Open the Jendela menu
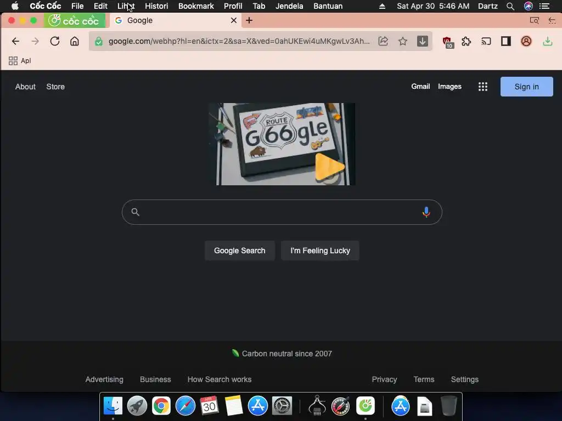Image resolution: width=562 pixels, height=421 pixels. (289, 6)
